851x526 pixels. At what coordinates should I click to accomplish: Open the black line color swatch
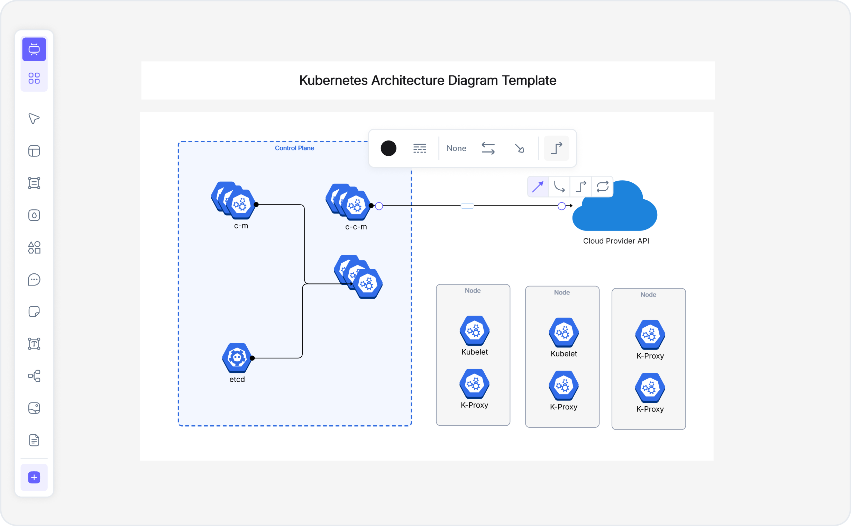pos(388,148)
